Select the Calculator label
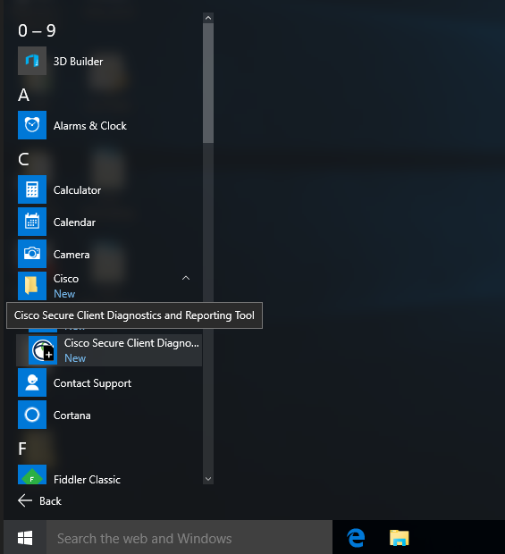The width and height of the screenshot is (505, 554). click(77, 190)
